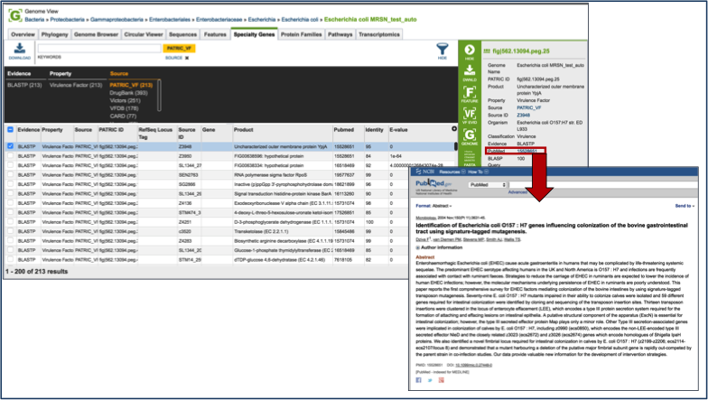
Task: Select the BLASTP (213) evidence filter
Action: coord(24,85)
